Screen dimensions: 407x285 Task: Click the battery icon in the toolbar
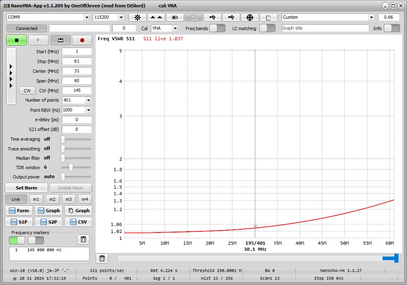175,17
